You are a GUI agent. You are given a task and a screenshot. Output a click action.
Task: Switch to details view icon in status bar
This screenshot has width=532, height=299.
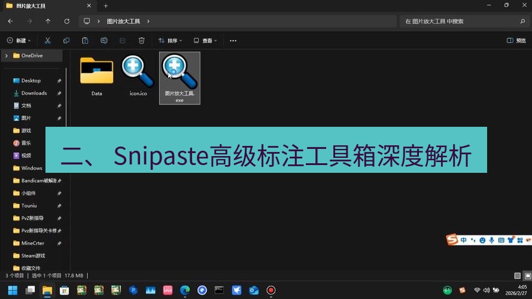[517, 276]
